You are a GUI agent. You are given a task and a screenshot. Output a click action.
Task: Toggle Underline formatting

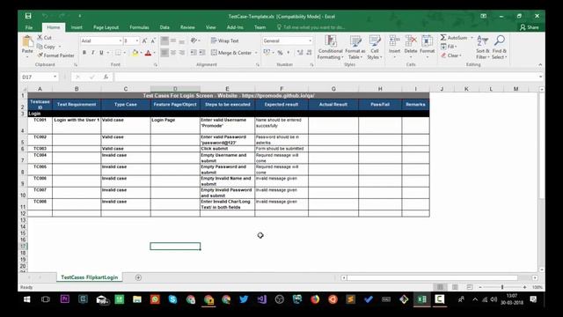click(102, 53)
